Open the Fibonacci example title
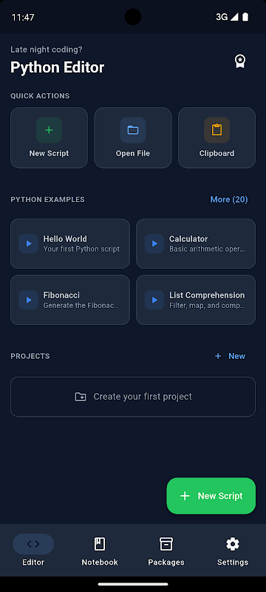 coord(61,295)
